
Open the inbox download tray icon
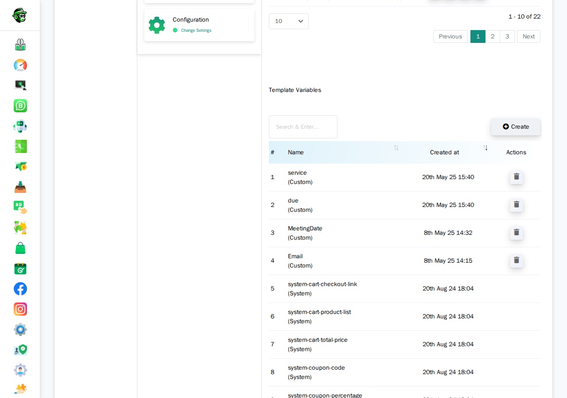click(20, 187)
